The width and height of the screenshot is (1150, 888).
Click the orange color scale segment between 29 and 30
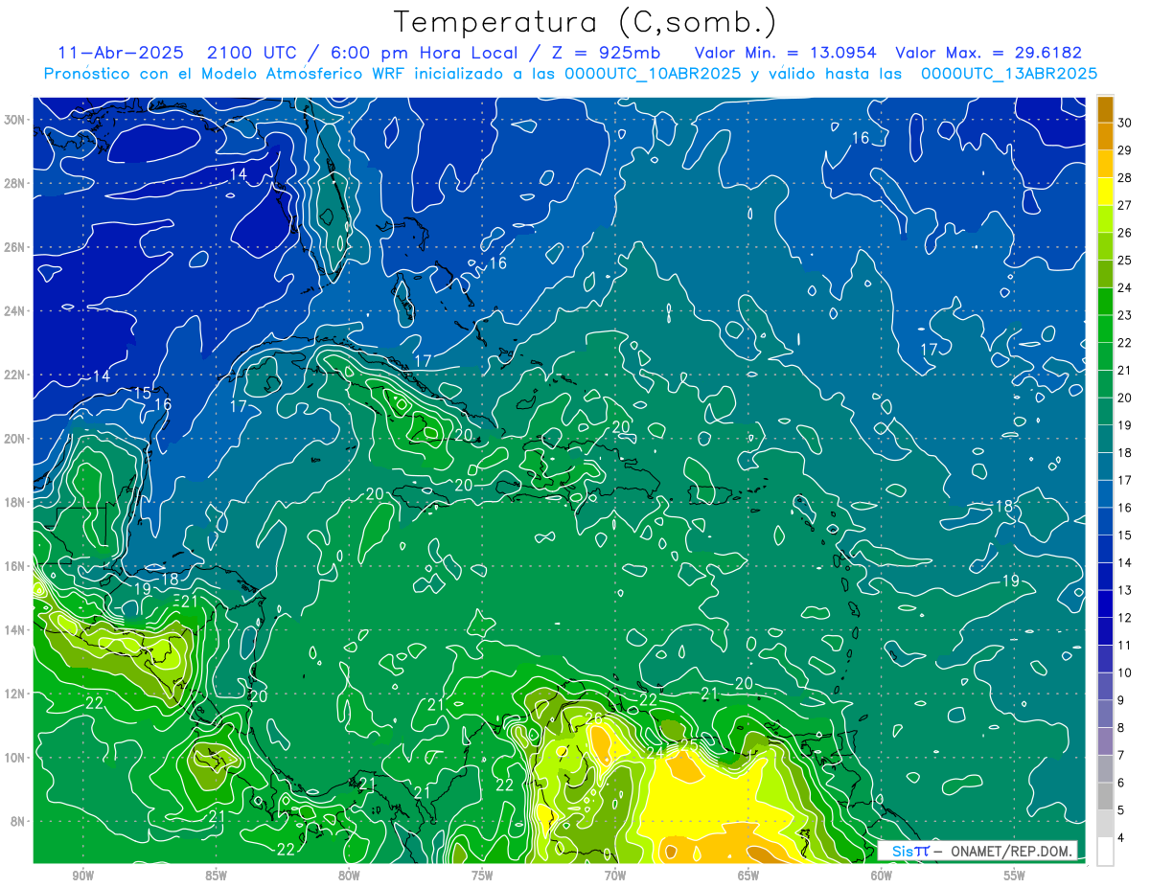(1105, 136)
